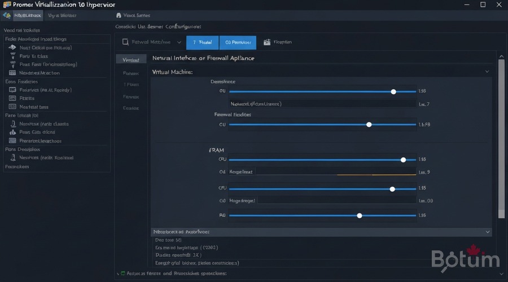Click the Fliogmtan toolbar icon
508x282 pixels.
click(267, 42)
